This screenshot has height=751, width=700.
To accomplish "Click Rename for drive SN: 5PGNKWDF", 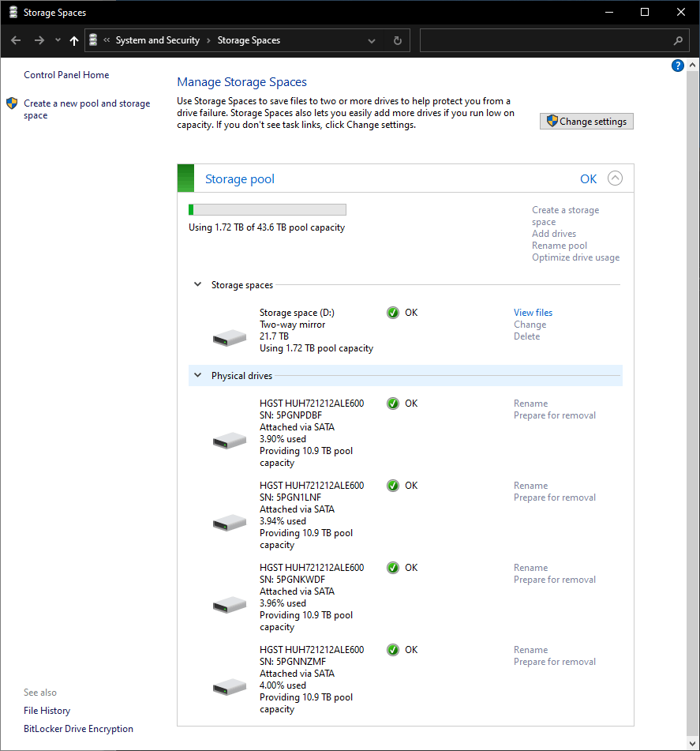I will (530, 568).
